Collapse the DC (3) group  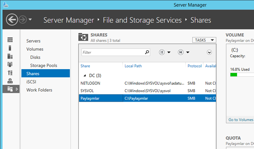(x=85, y=75)
